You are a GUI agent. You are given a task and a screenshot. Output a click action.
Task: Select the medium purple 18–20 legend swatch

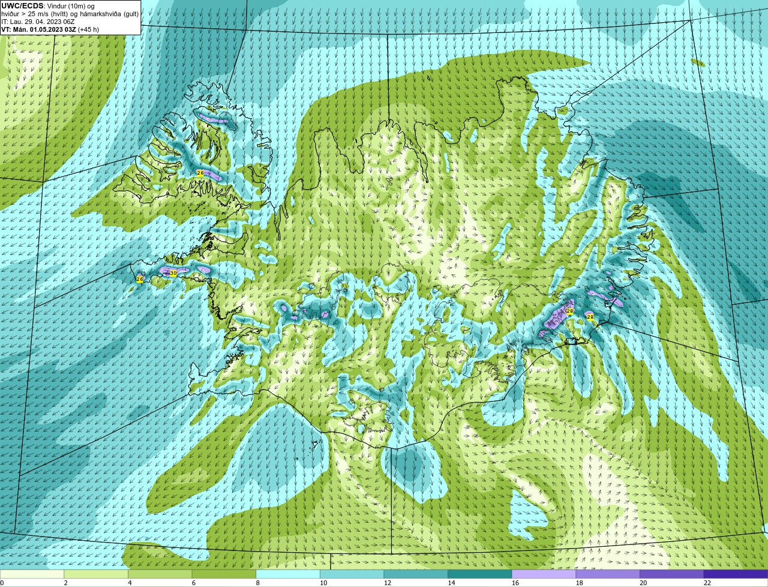[x=608, y=574]
